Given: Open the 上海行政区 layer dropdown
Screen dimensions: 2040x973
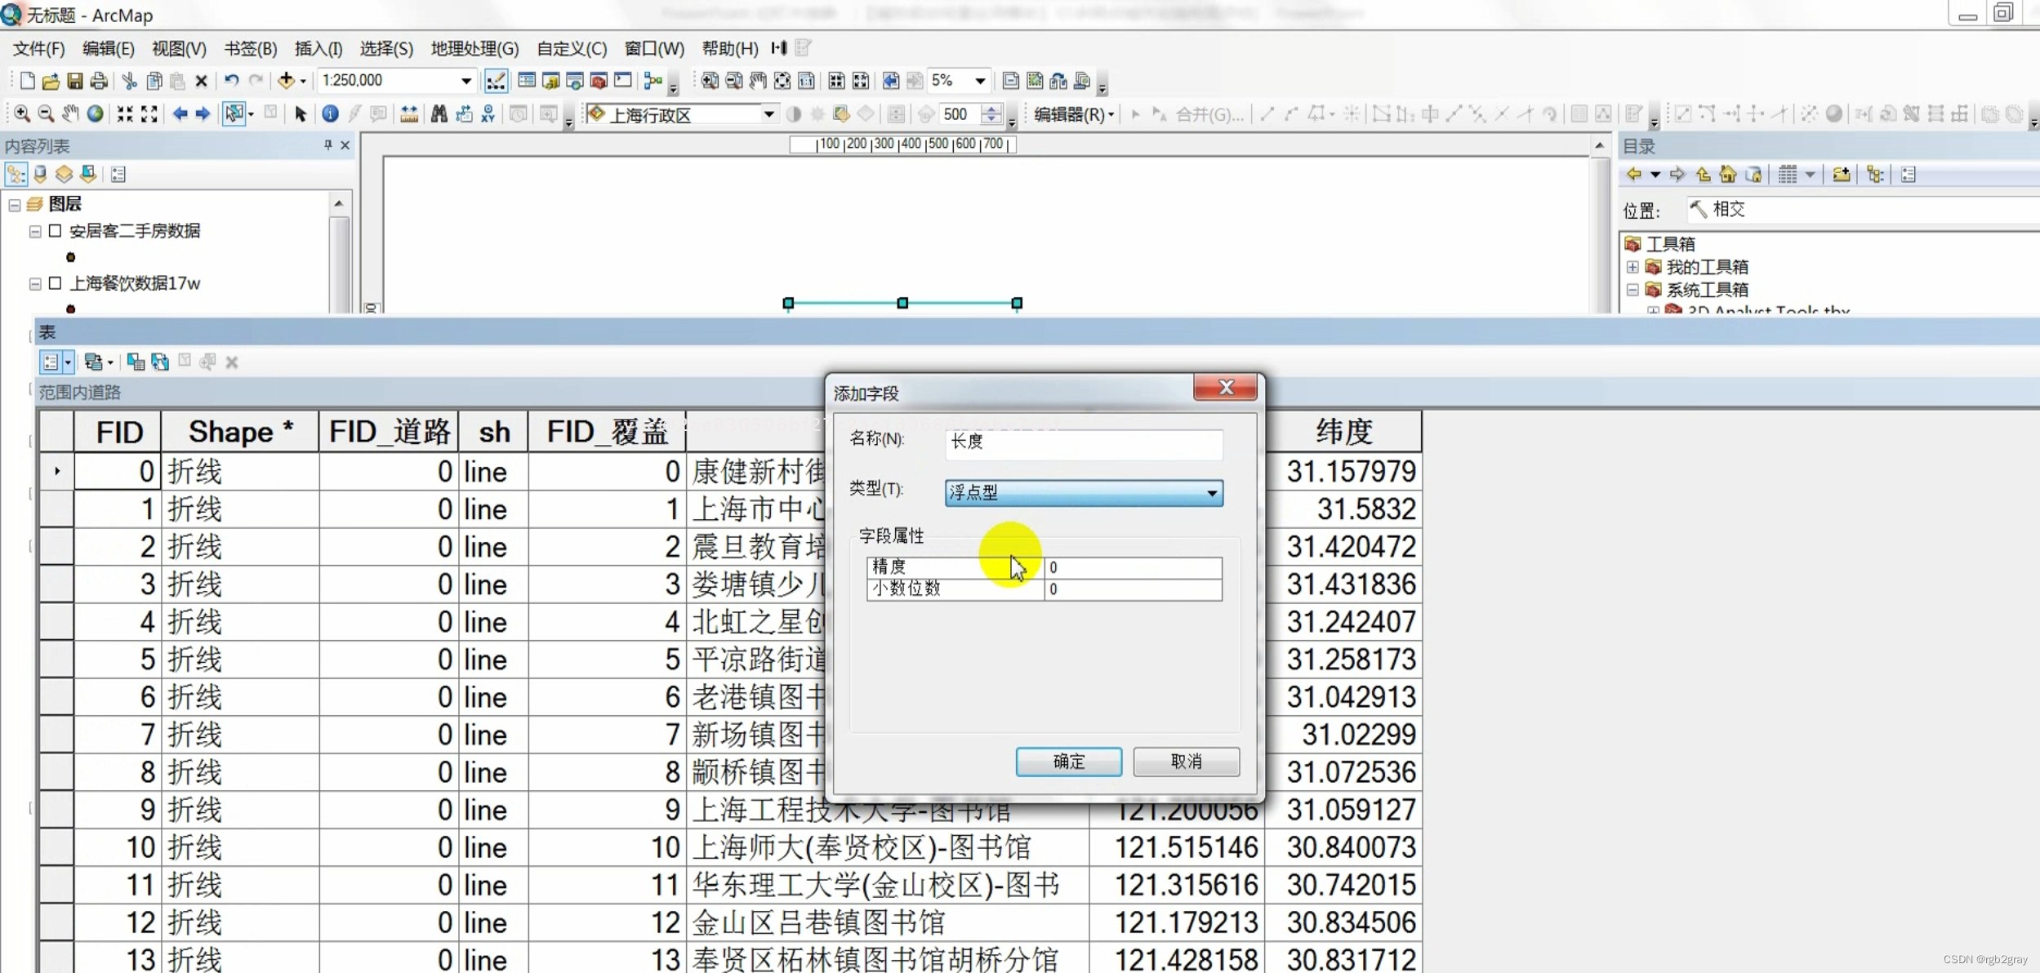Looking at the screenshot, I should pyautogui.click(x=768, y=114).
